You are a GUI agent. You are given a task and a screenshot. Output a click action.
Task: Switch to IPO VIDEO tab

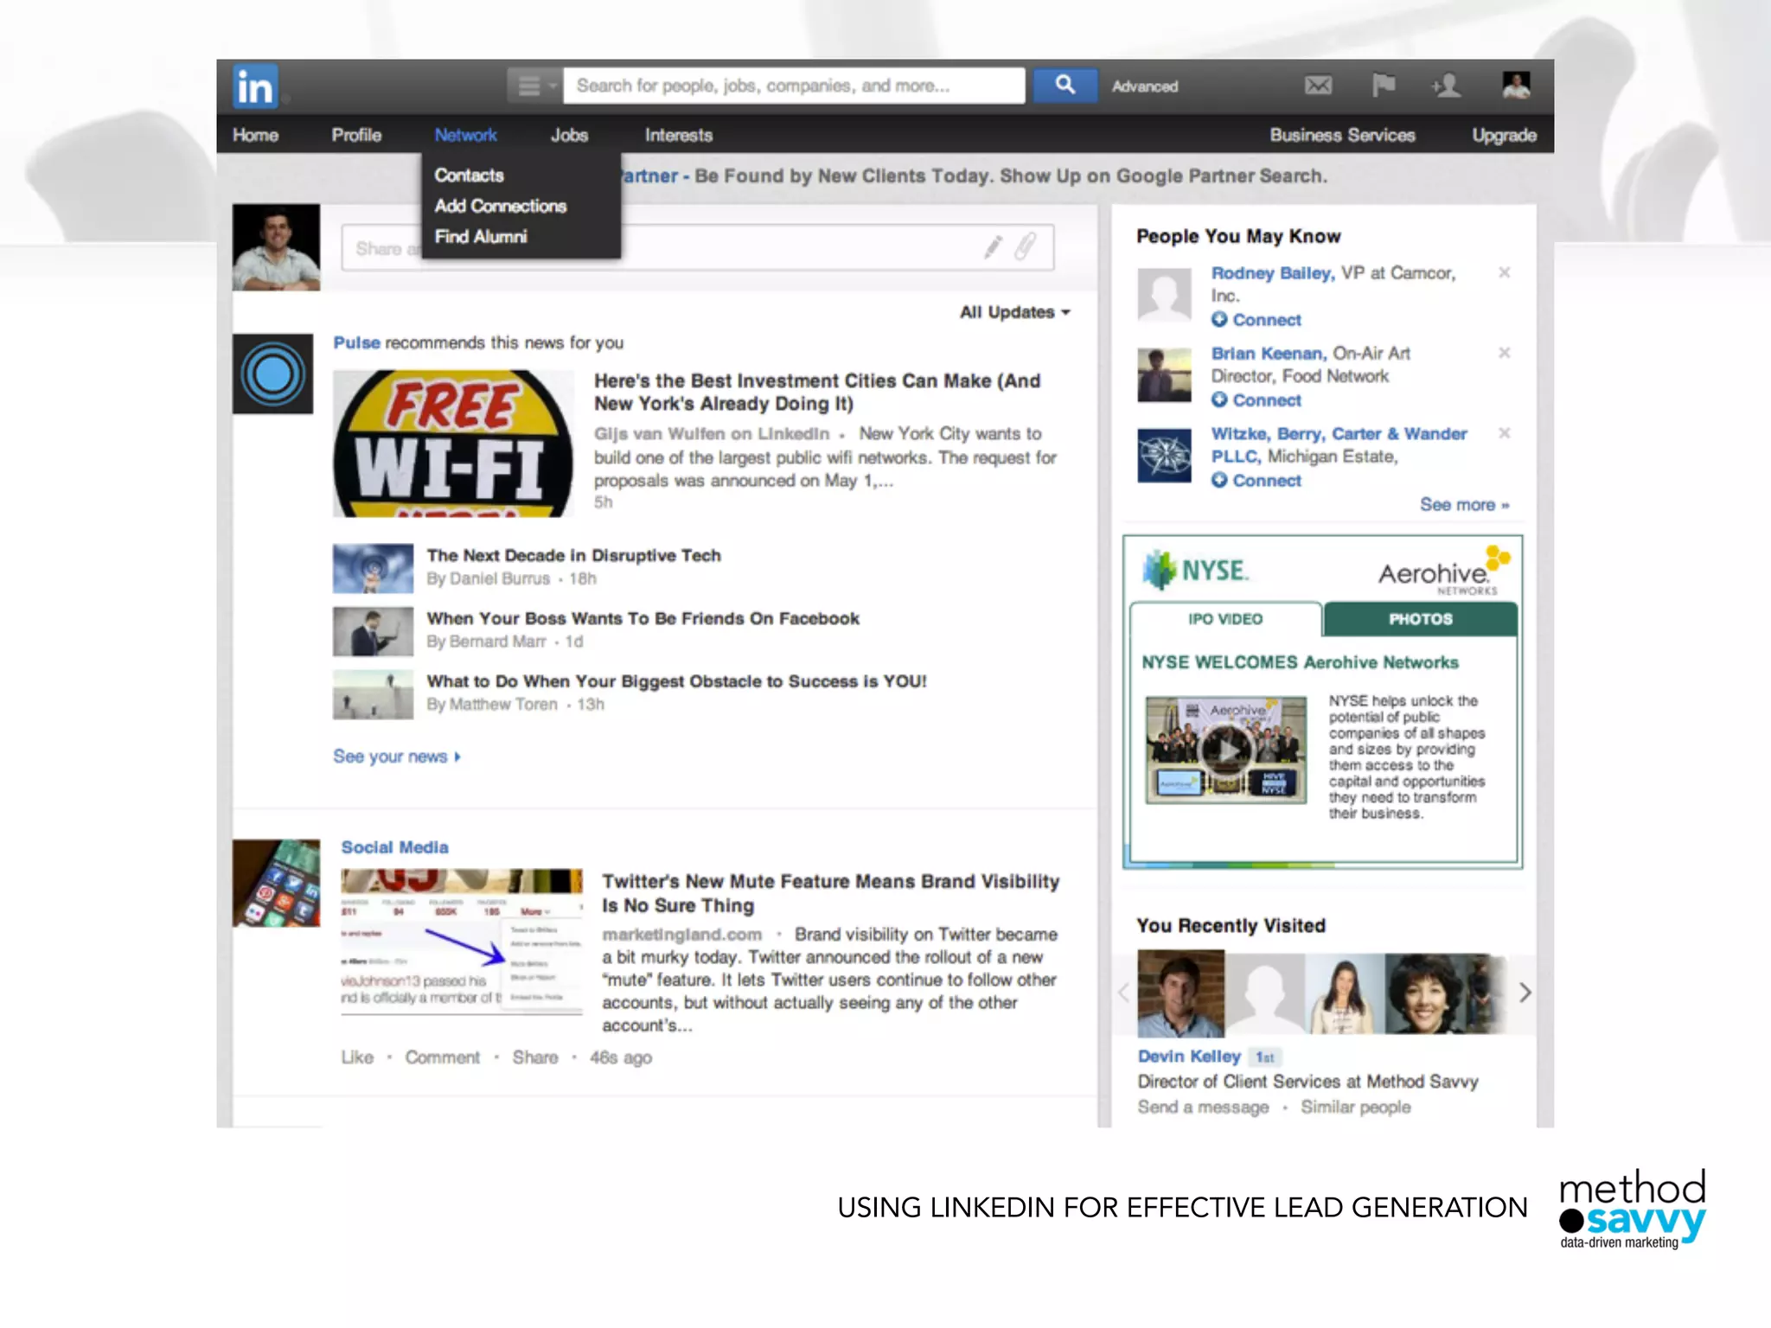tap(1225, 619)
